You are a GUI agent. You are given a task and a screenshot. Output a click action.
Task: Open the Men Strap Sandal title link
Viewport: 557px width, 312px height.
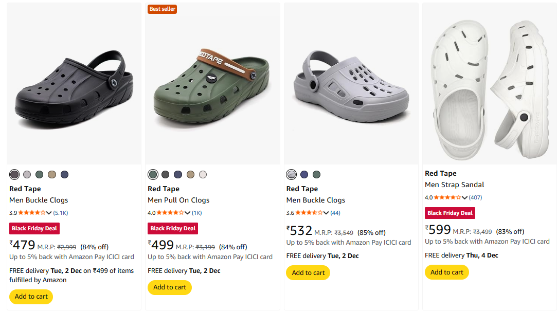click(454, 185)
